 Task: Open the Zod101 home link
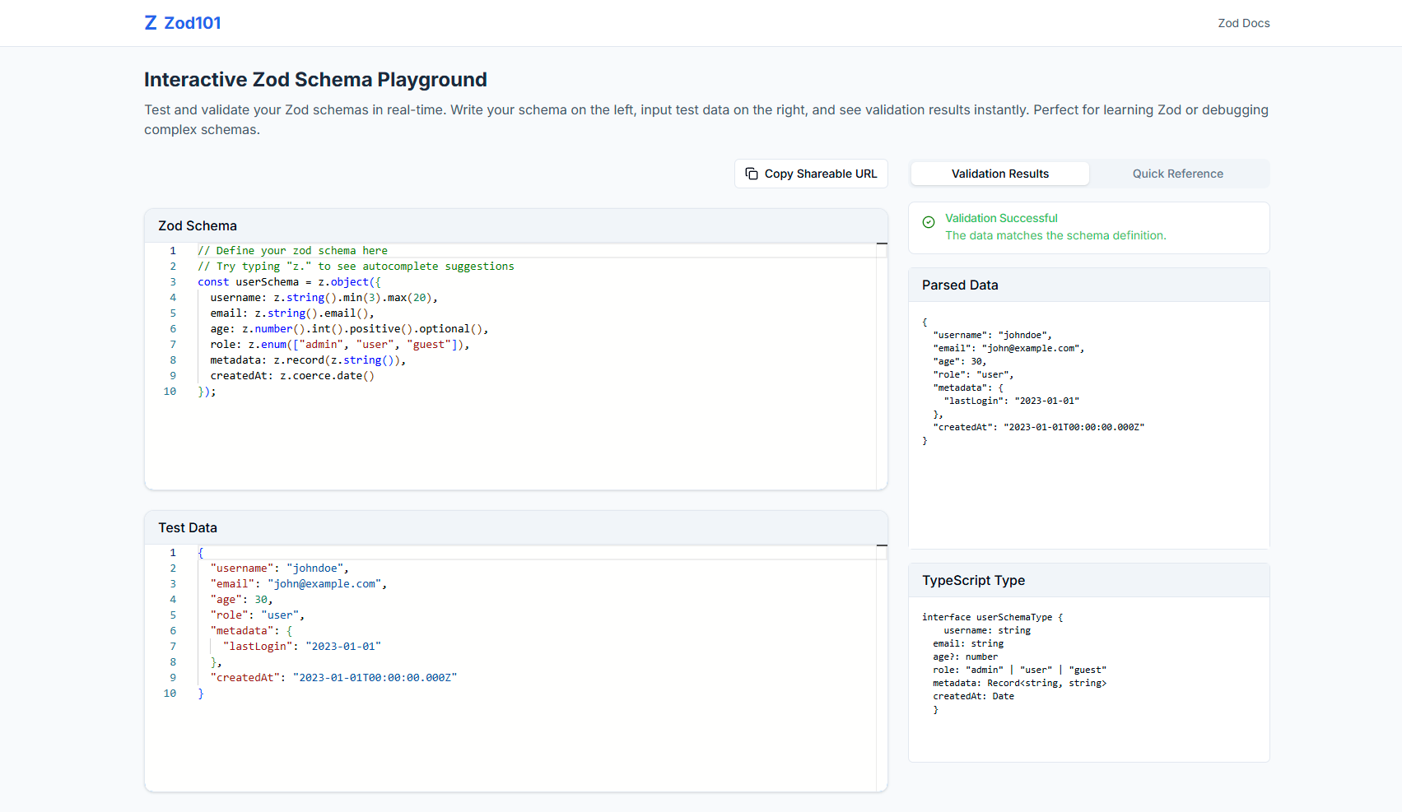point(183,23)
